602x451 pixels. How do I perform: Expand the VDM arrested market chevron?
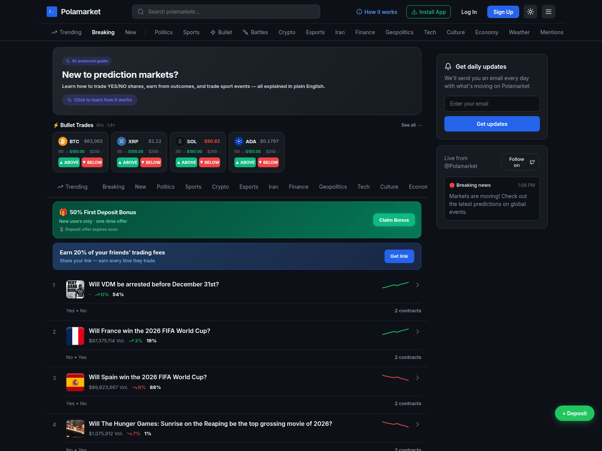[417, 285]
